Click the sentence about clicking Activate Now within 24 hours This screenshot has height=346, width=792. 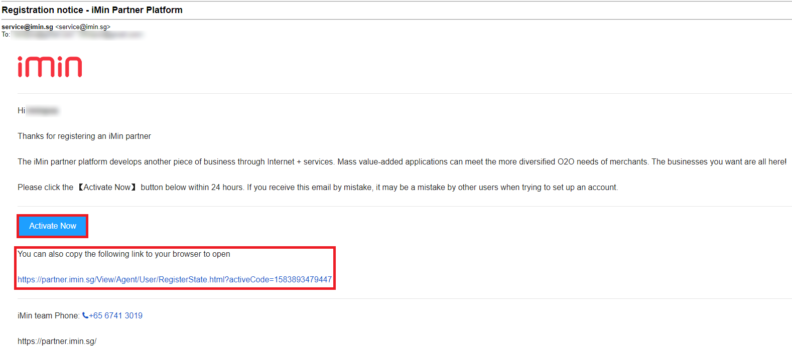[x=318, y=188]
